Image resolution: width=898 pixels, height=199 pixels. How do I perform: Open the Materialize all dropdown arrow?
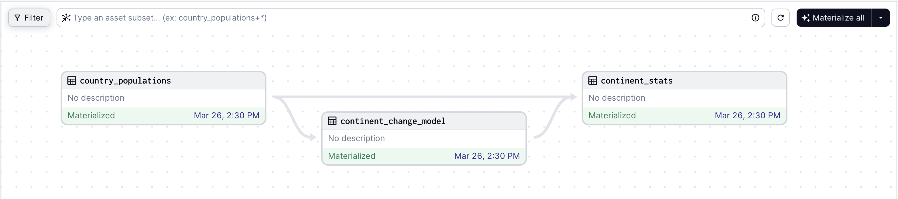(x=882, y=18)
